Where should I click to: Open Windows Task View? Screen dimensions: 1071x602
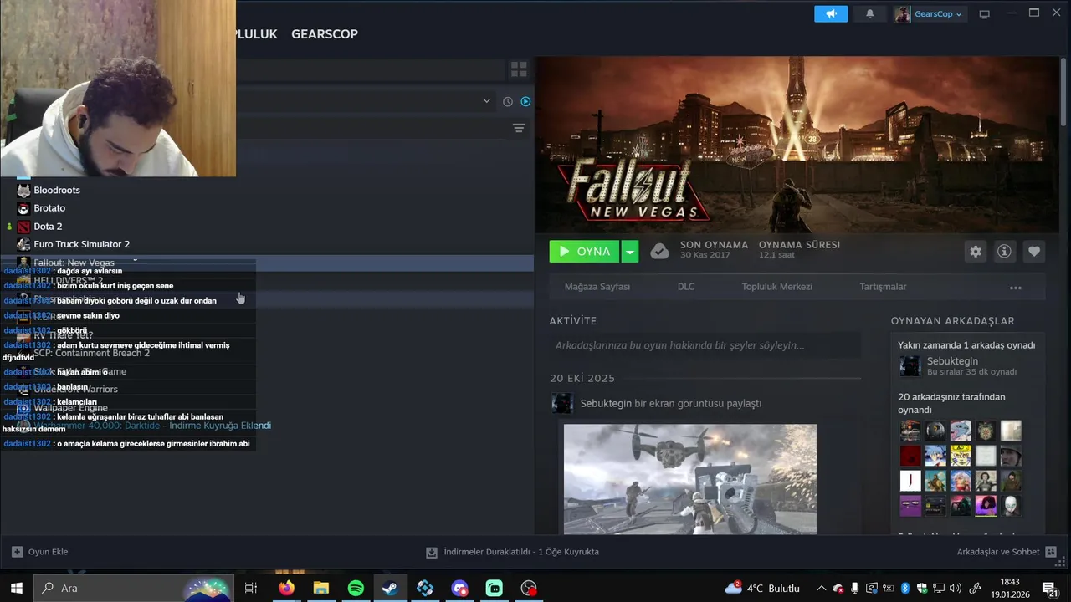tap(250, 588)
